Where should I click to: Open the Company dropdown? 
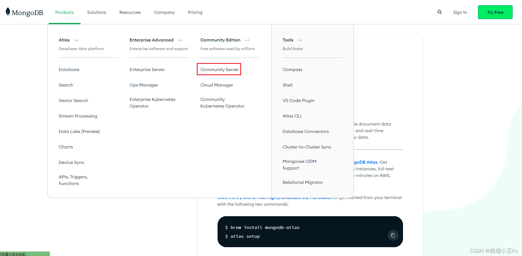pyautogui.click(x=164, y=12)
